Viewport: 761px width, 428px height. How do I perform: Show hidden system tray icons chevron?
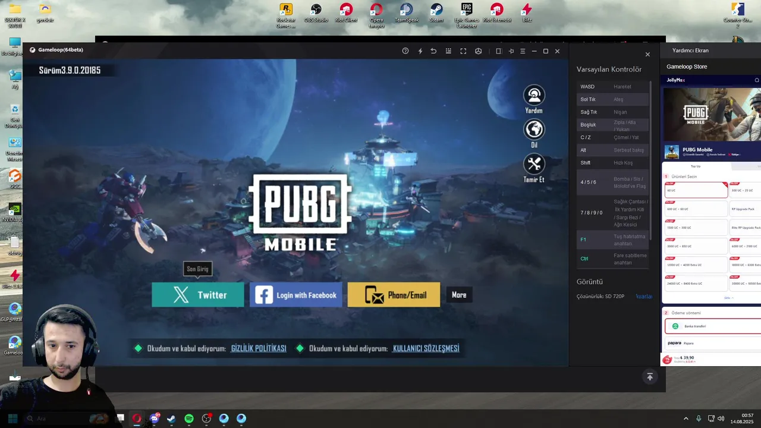pos(685,418)
